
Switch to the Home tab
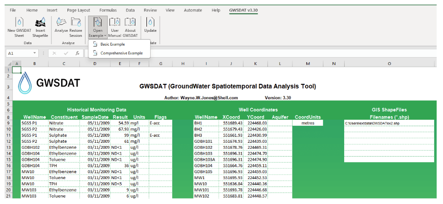pyautogui.click(x=32, y=10)
